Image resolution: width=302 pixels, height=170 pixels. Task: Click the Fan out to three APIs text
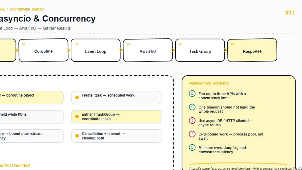pyautogui.click(x=222, y=96)
